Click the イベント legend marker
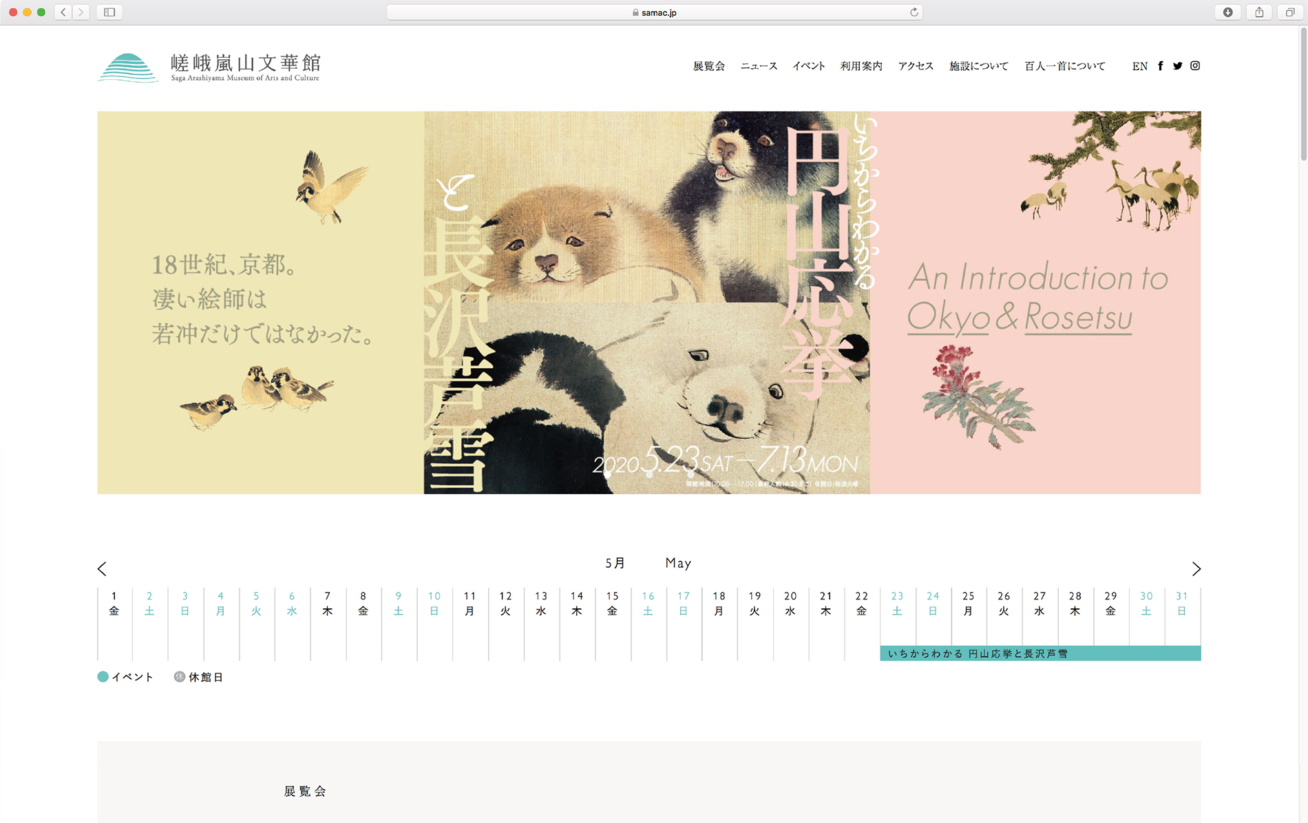The image size is (1308, 823). click(x=103, y=677)
